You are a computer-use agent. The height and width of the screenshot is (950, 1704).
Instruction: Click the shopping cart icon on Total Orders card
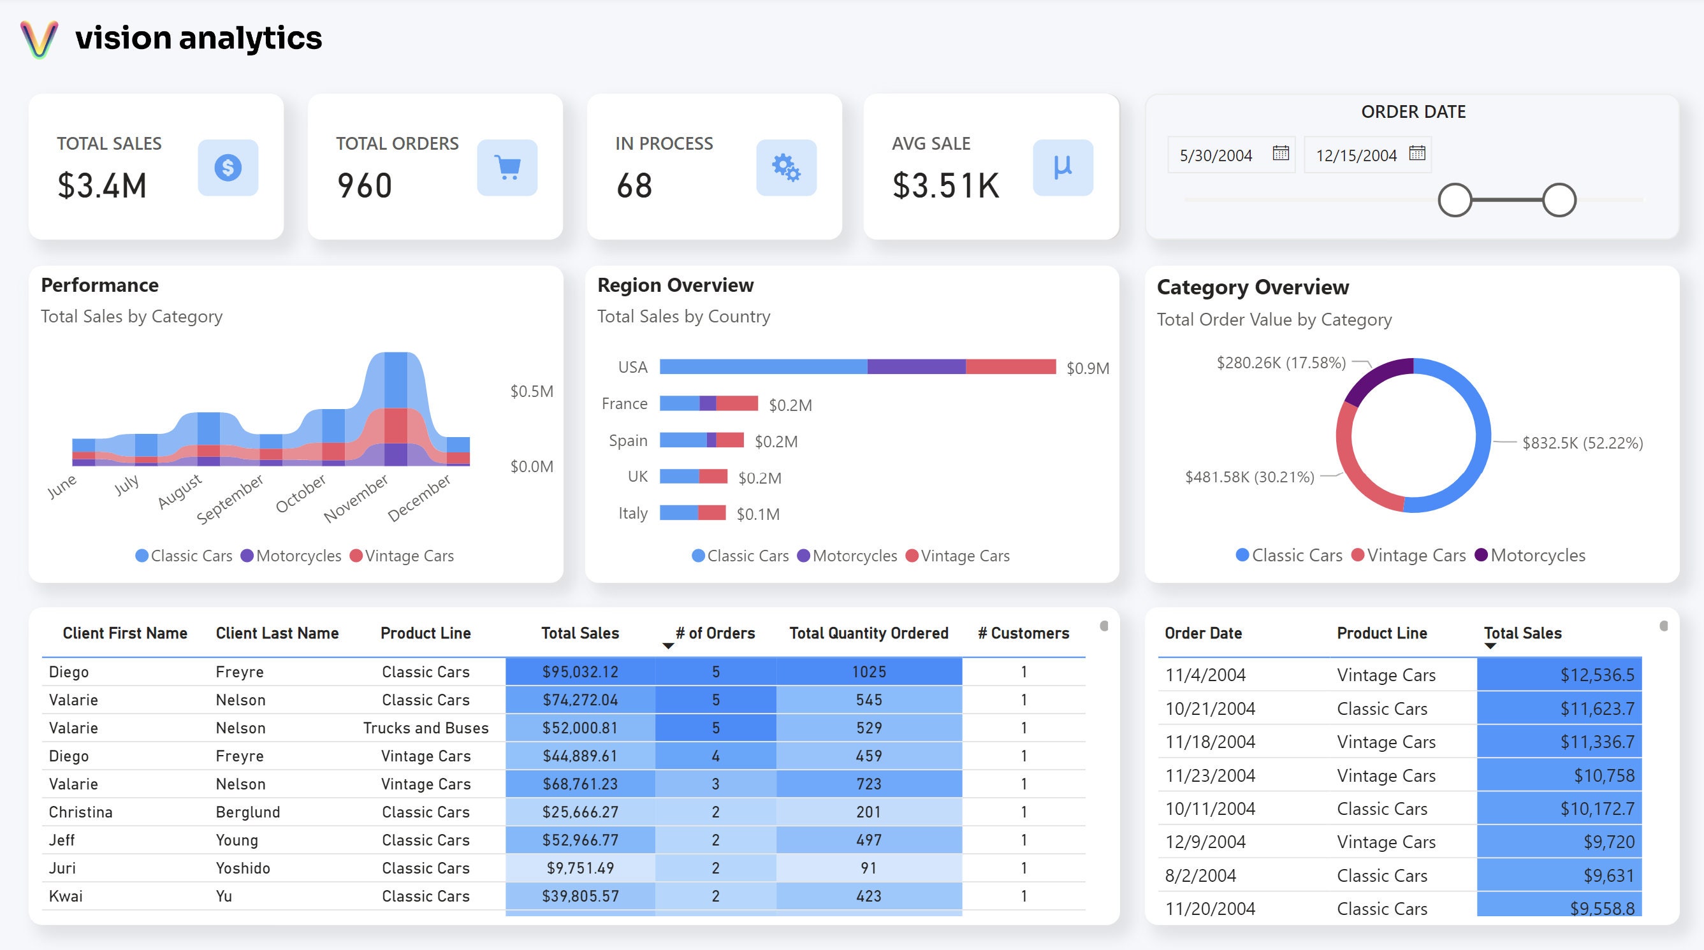(x=507, y=168)
